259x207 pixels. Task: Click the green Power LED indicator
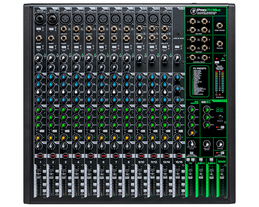(x=223, y=59)
